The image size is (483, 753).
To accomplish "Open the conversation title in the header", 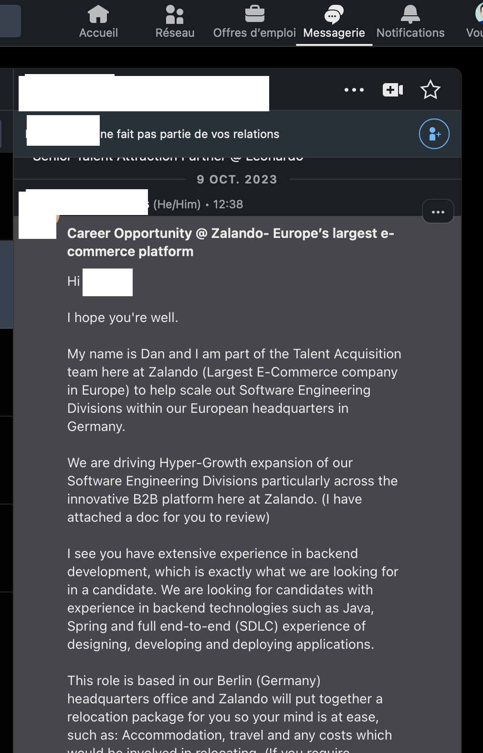I will click(x=144, y=93).
